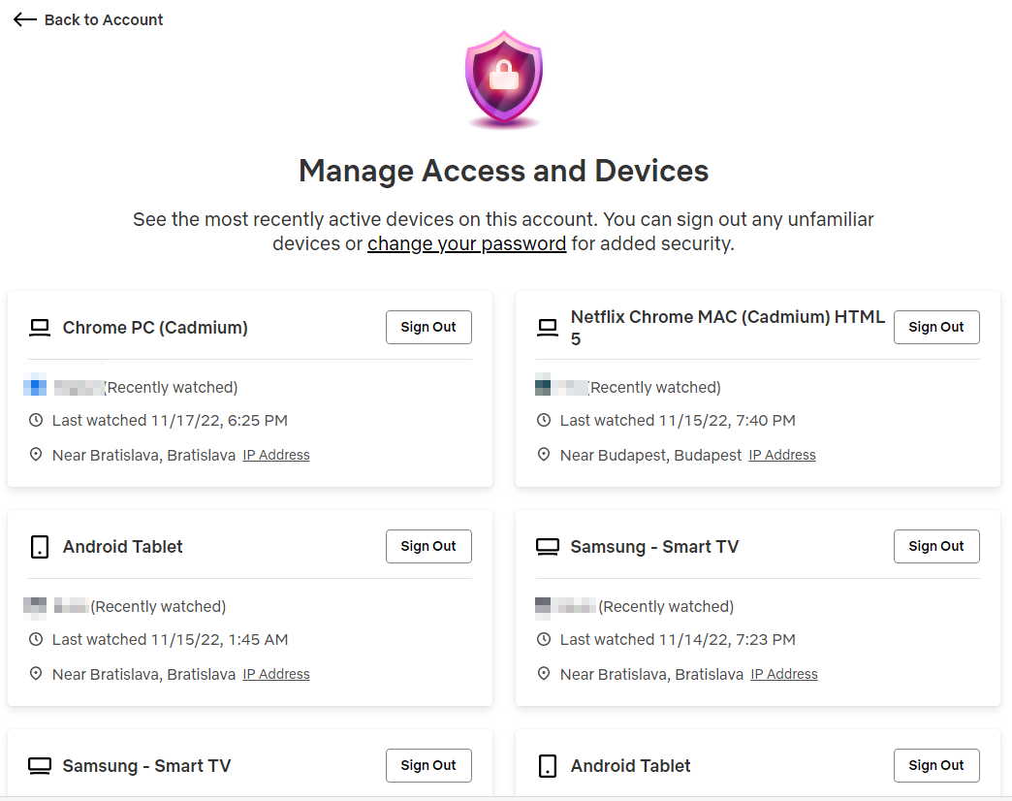Click the security shield lock icon
Image resolution: width=1012 pixels, height=801 pixels.
[503, 80]
